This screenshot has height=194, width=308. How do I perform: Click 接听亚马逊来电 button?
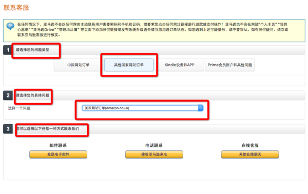coord(154,154)
